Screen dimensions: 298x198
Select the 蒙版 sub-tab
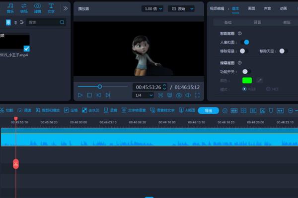coord(287,22)
